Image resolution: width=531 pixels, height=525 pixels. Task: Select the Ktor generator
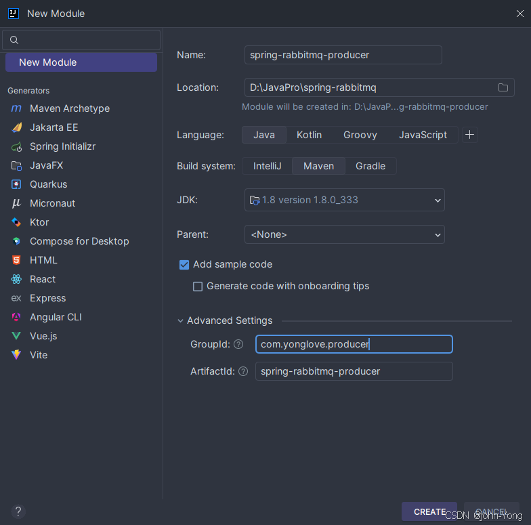click(81, 222)
